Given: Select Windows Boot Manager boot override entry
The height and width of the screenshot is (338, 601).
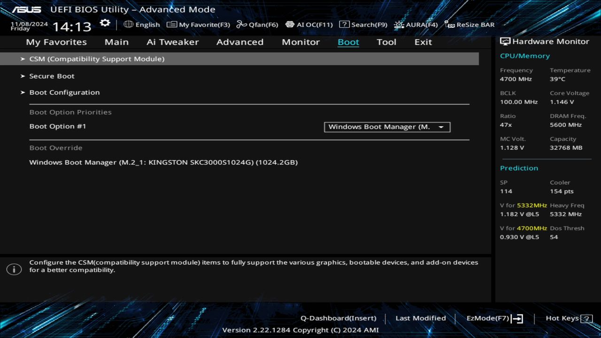Looking at the screenshot, I should [x=163, y=162].
